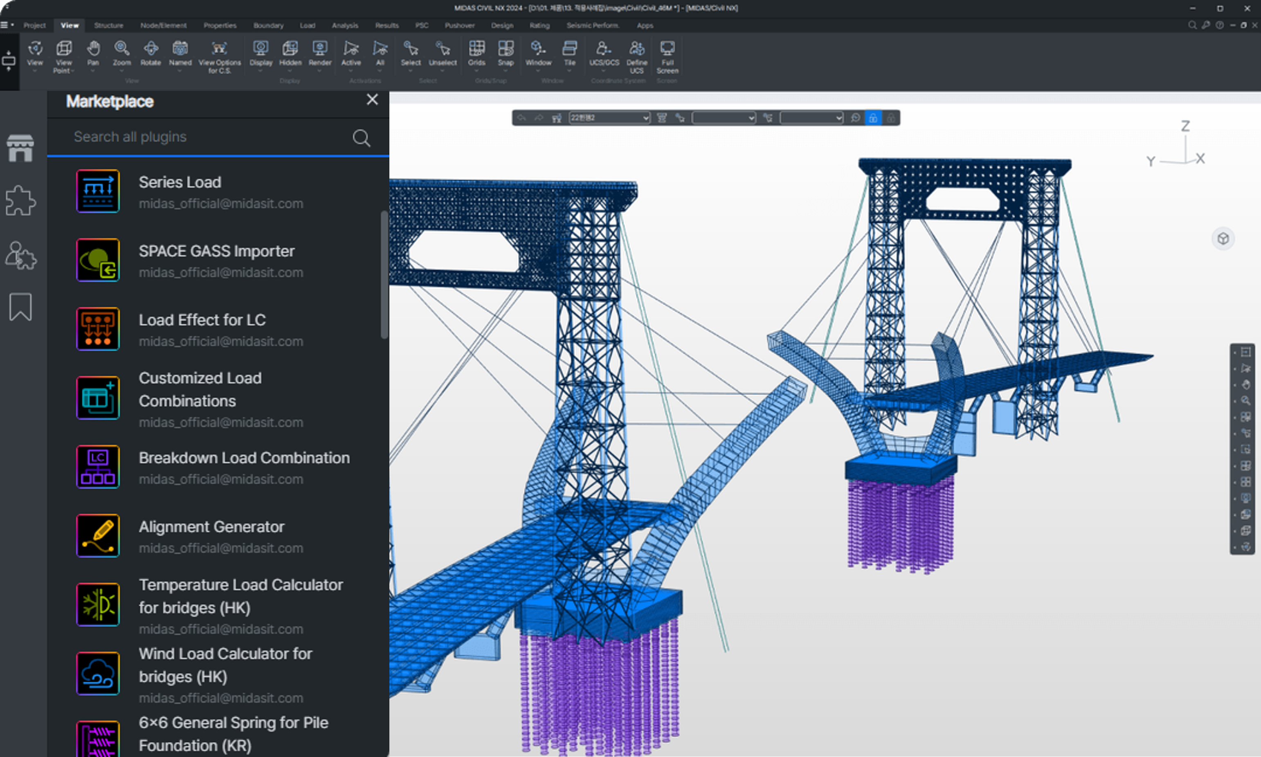Viewport: 1261px width, 757px height.
Task: Click the Define UCS tool
Action: pyautogui.click(x=636, y=57)
